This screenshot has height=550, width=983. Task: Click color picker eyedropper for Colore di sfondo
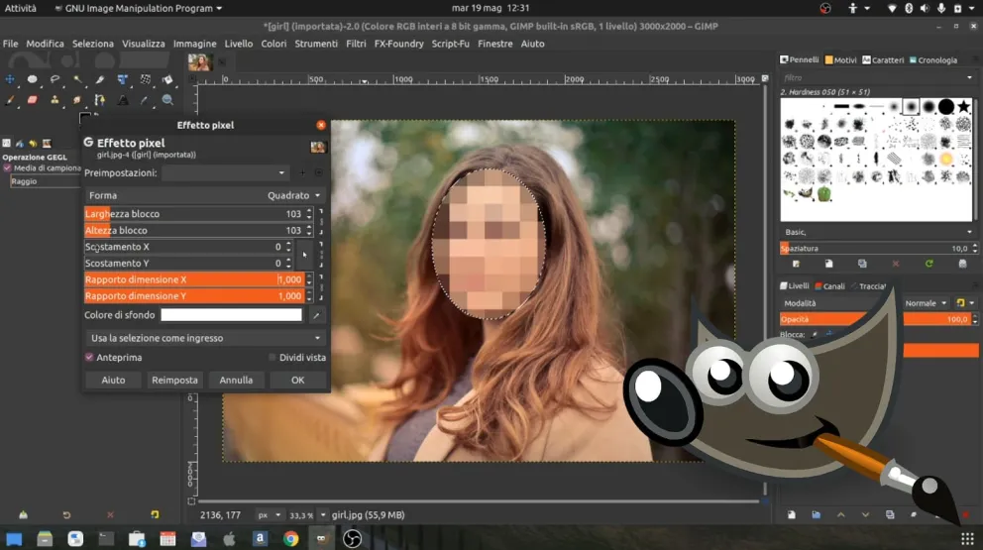(x=316, y=315)
